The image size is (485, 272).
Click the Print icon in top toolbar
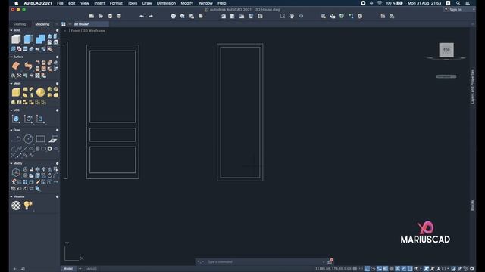(x=174, y=16)
